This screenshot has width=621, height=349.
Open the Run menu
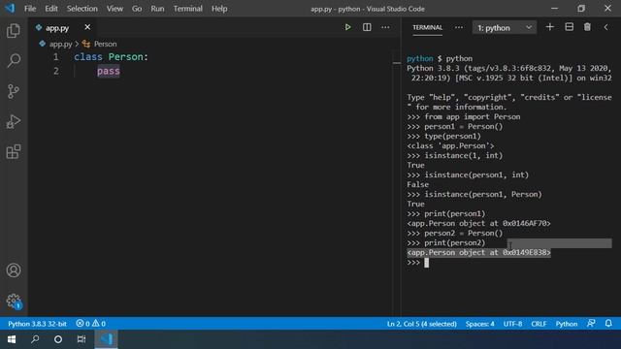pyautogui.click(x=157, y=9)
